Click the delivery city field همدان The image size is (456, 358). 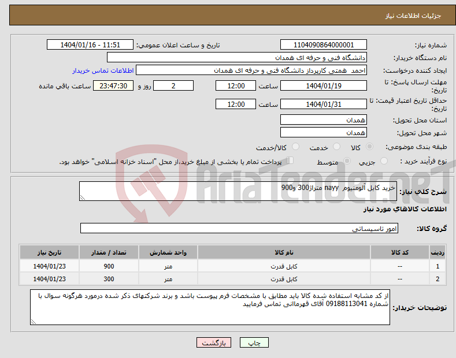point(324,132)
